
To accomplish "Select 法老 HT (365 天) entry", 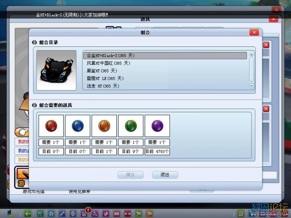I will click(165, 86).
